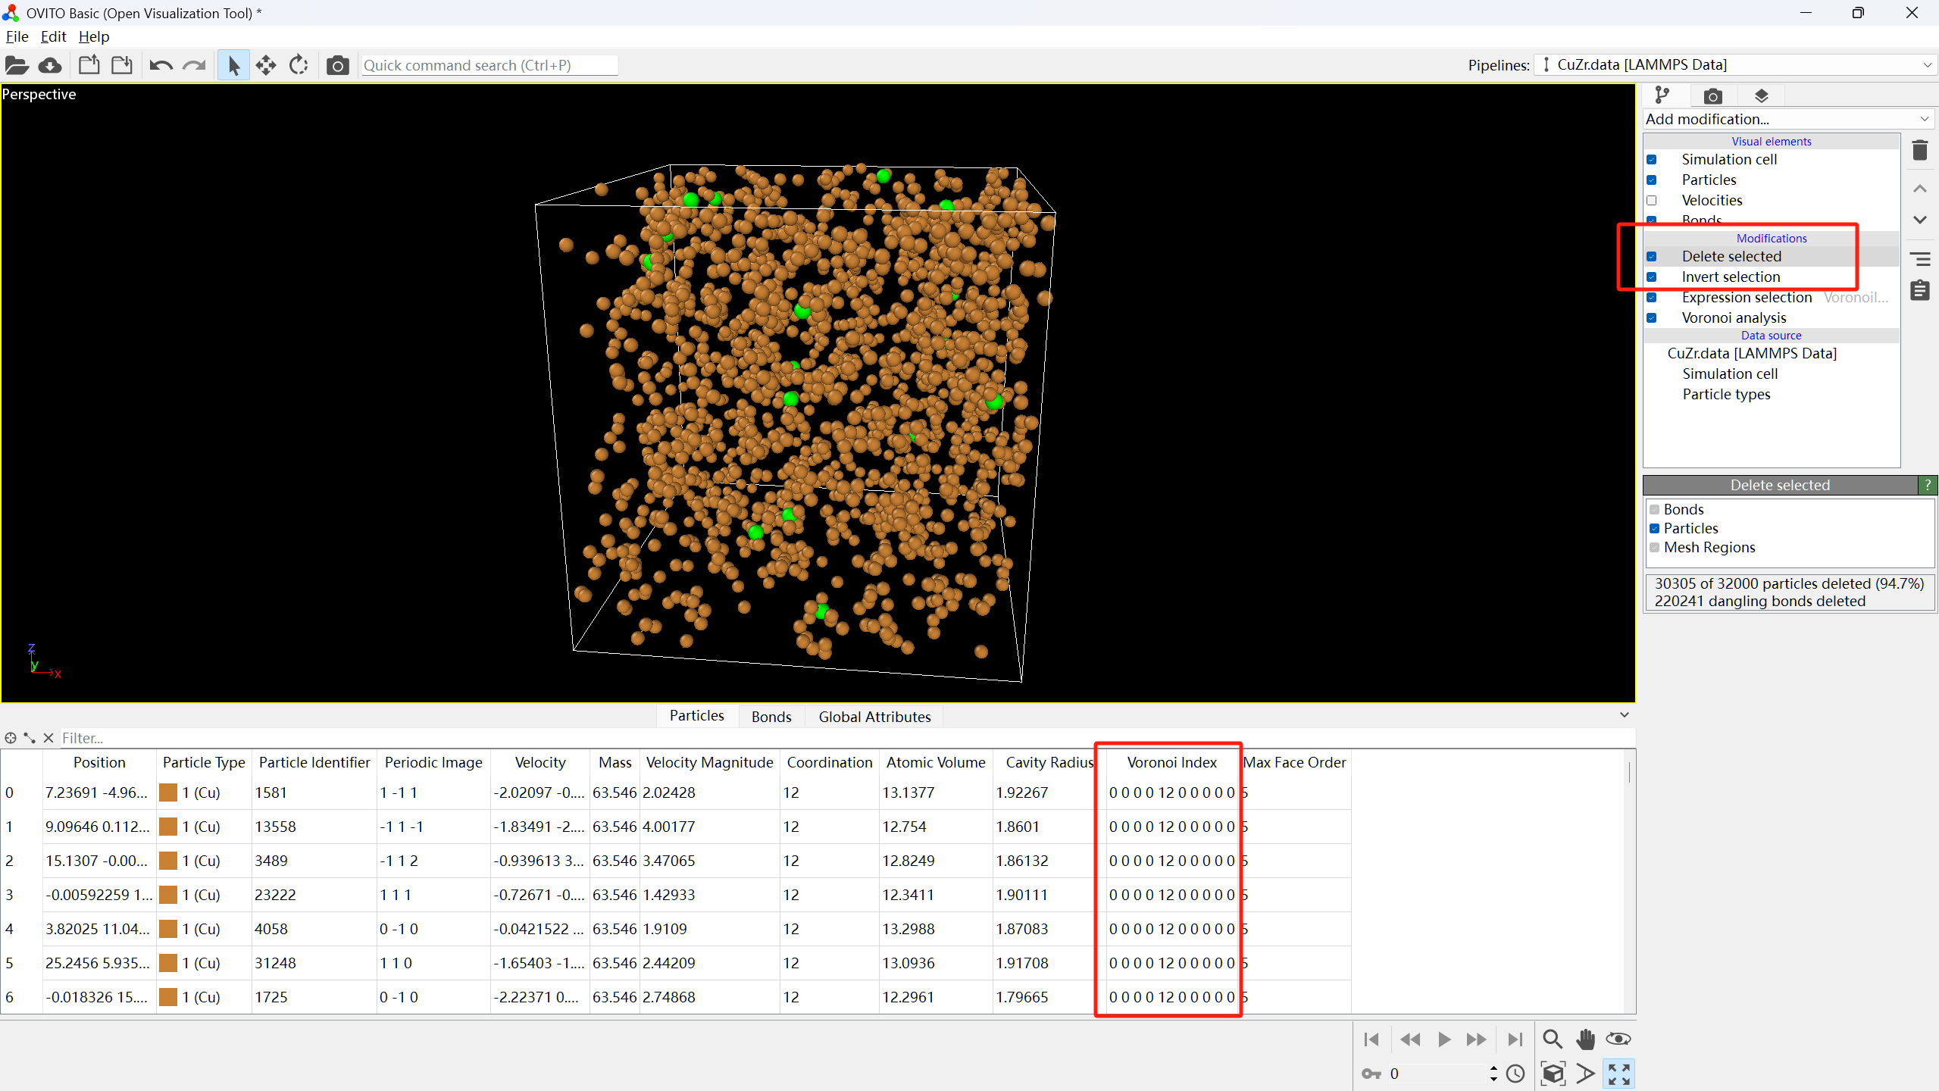Screen dimensions: 1939x1091
Task: Delete modification using trash icon
Action: click(1919, 151)
